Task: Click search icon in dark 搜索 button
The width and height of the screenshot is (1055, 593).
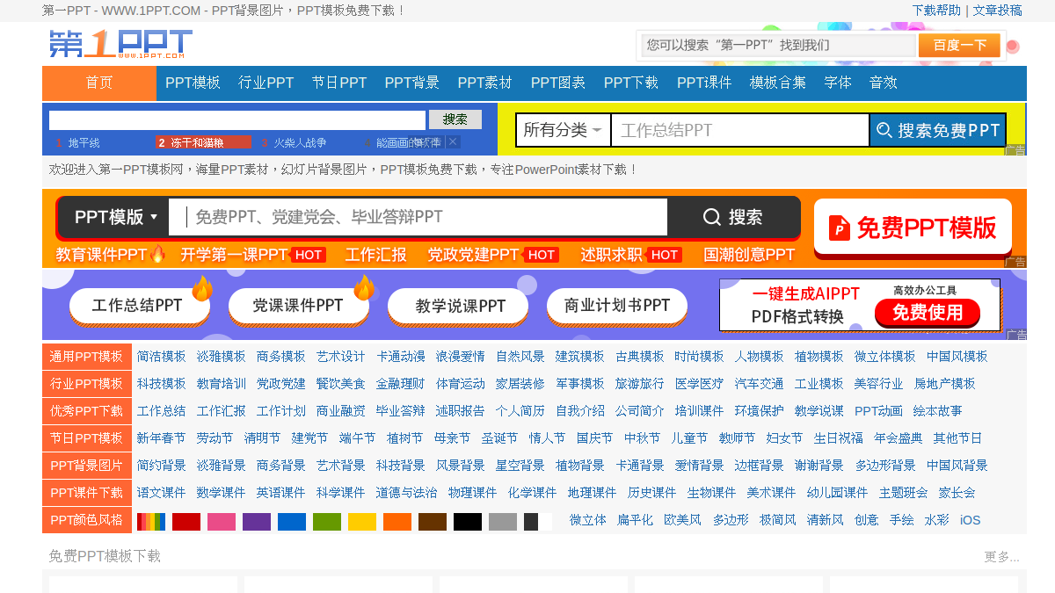Action: [712, 217]
